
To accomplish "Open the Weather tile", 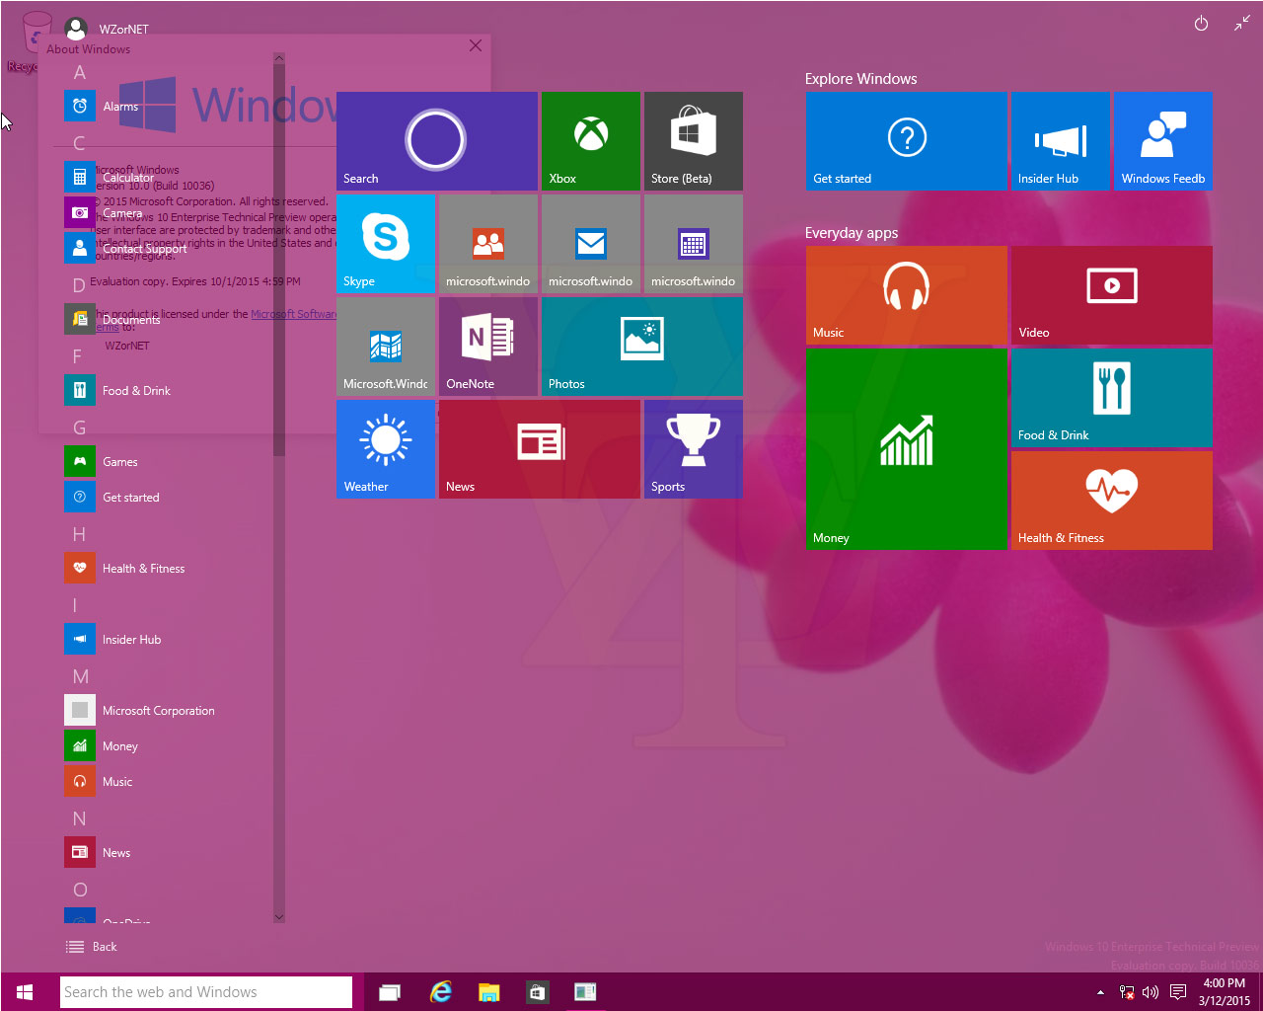I will coord(385,448).
